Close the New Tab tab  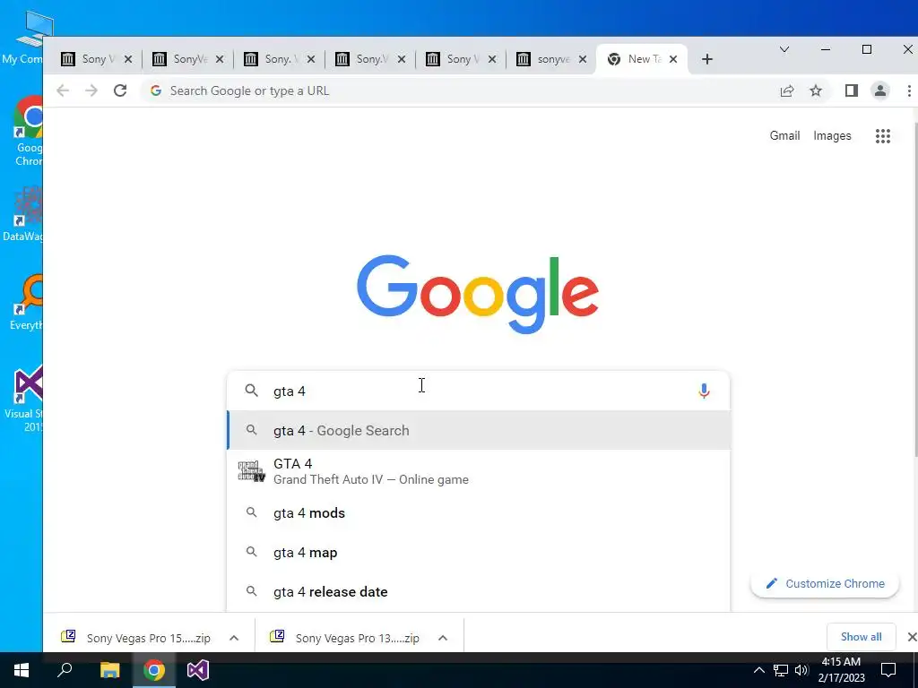[x=673, y=59]
